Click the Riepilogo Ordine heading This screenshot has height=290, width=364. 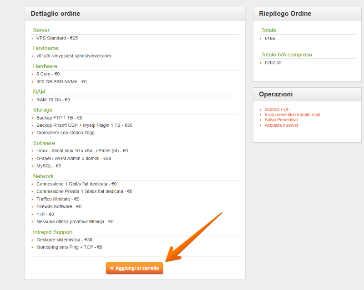[x=285, y=14]
